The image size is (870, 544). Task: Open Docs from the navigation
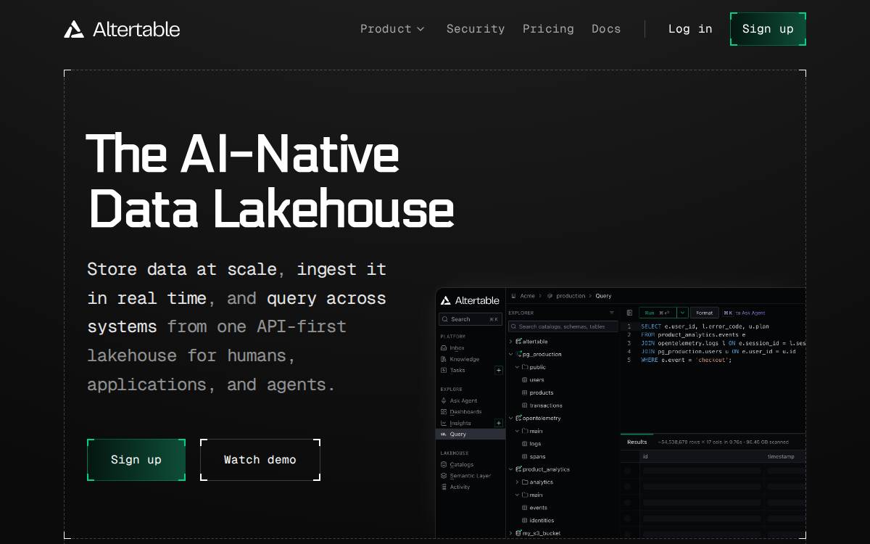pos(606,29)
